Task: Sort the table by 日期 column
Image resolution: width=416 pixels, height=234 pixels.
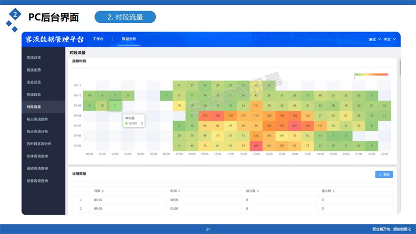Action: pos(99,191)
